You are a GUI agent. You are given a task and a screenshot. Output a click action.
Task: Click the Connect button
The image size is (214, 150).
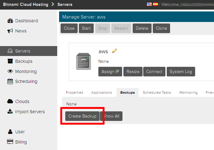[154, 71]
